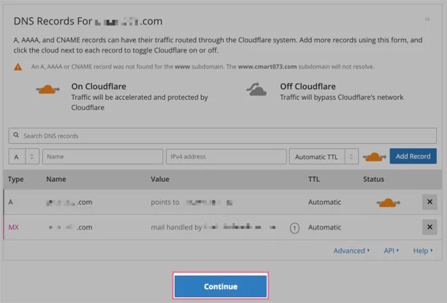This screenshot has height=303, width=447.
Task: Click the MX record's Automatic TTL value
Action: tap(324, 227)
